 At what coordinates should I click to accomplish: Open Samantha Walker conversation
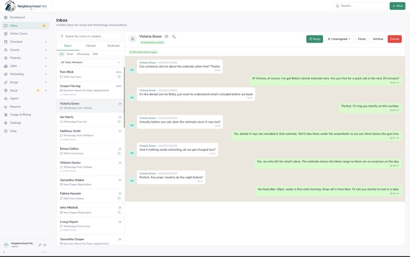tap(91, 182)
